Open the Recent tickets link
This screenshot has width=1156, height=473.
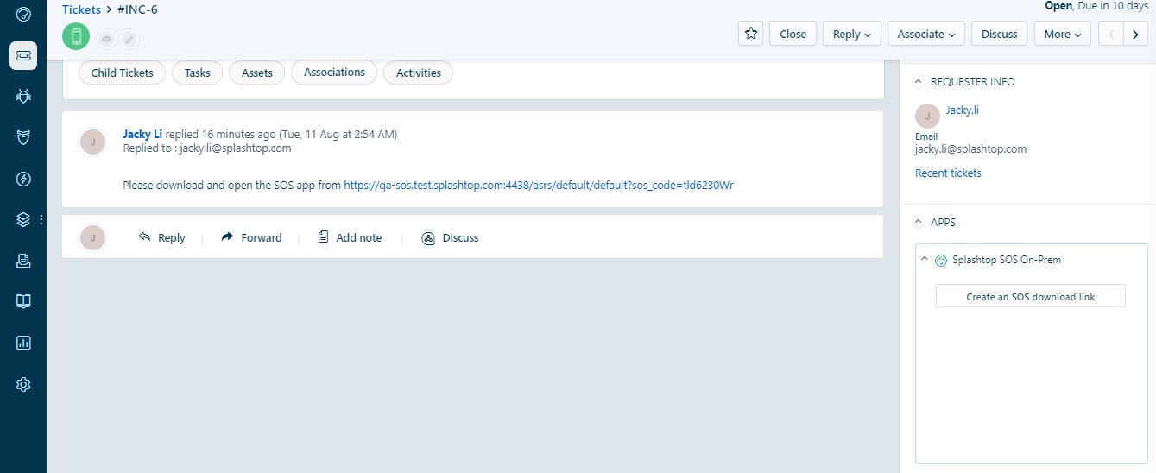click(948, 173)
